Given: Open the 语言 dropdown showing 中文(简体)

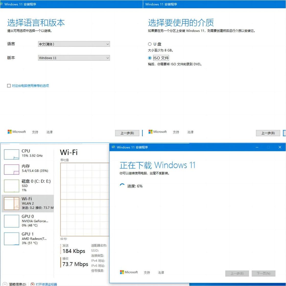Looking at the screenshot, I should [x=74, y=44].
